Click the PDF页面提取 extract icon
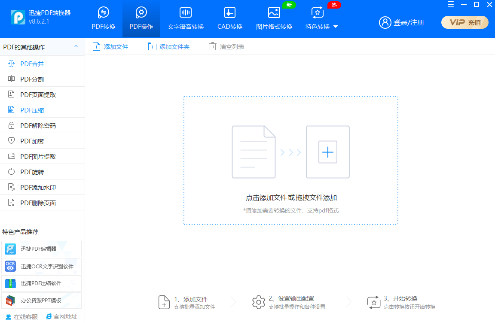Viewport: 495px width, 325px height. (11, 94)
